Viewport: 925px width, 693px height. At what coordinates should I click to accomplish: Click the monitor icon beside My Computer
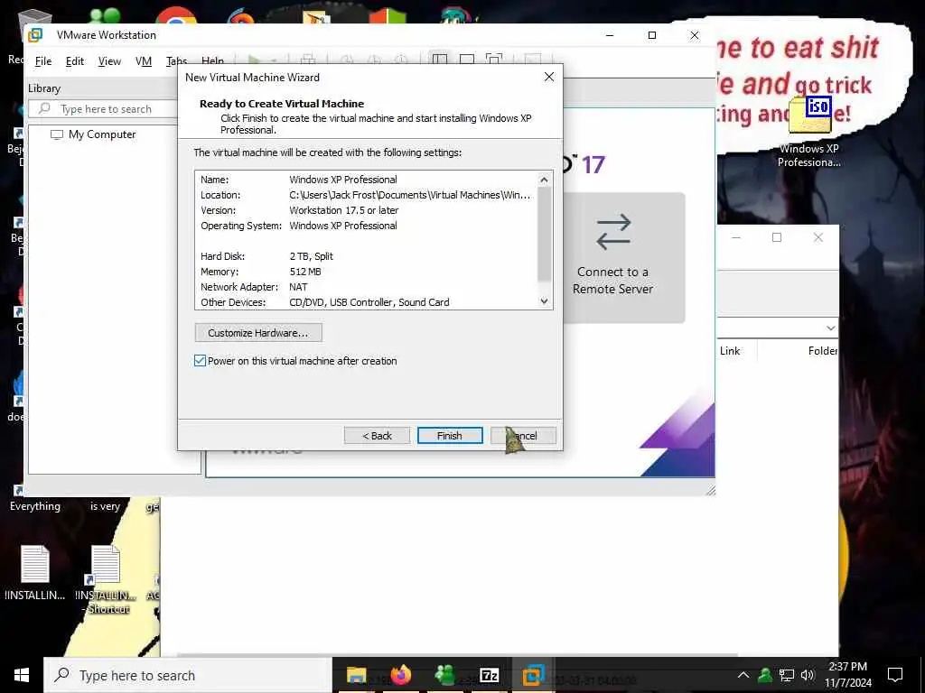click(x=57, y=134)
